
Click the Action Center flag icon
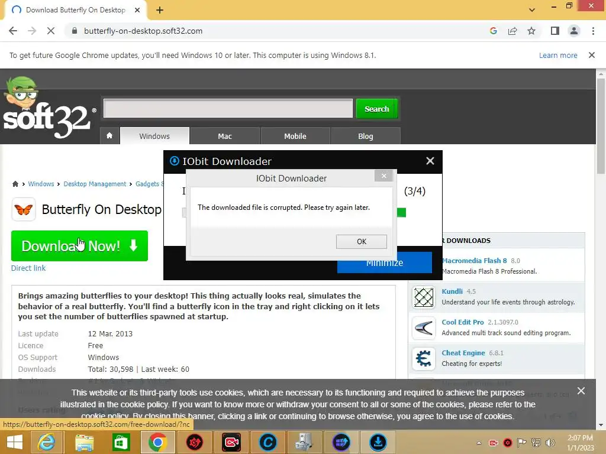point(522,443)
